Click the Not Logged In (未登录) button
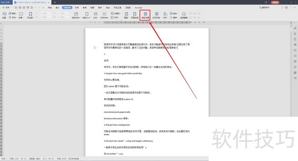The image size is (298, 161). point(275,2)
